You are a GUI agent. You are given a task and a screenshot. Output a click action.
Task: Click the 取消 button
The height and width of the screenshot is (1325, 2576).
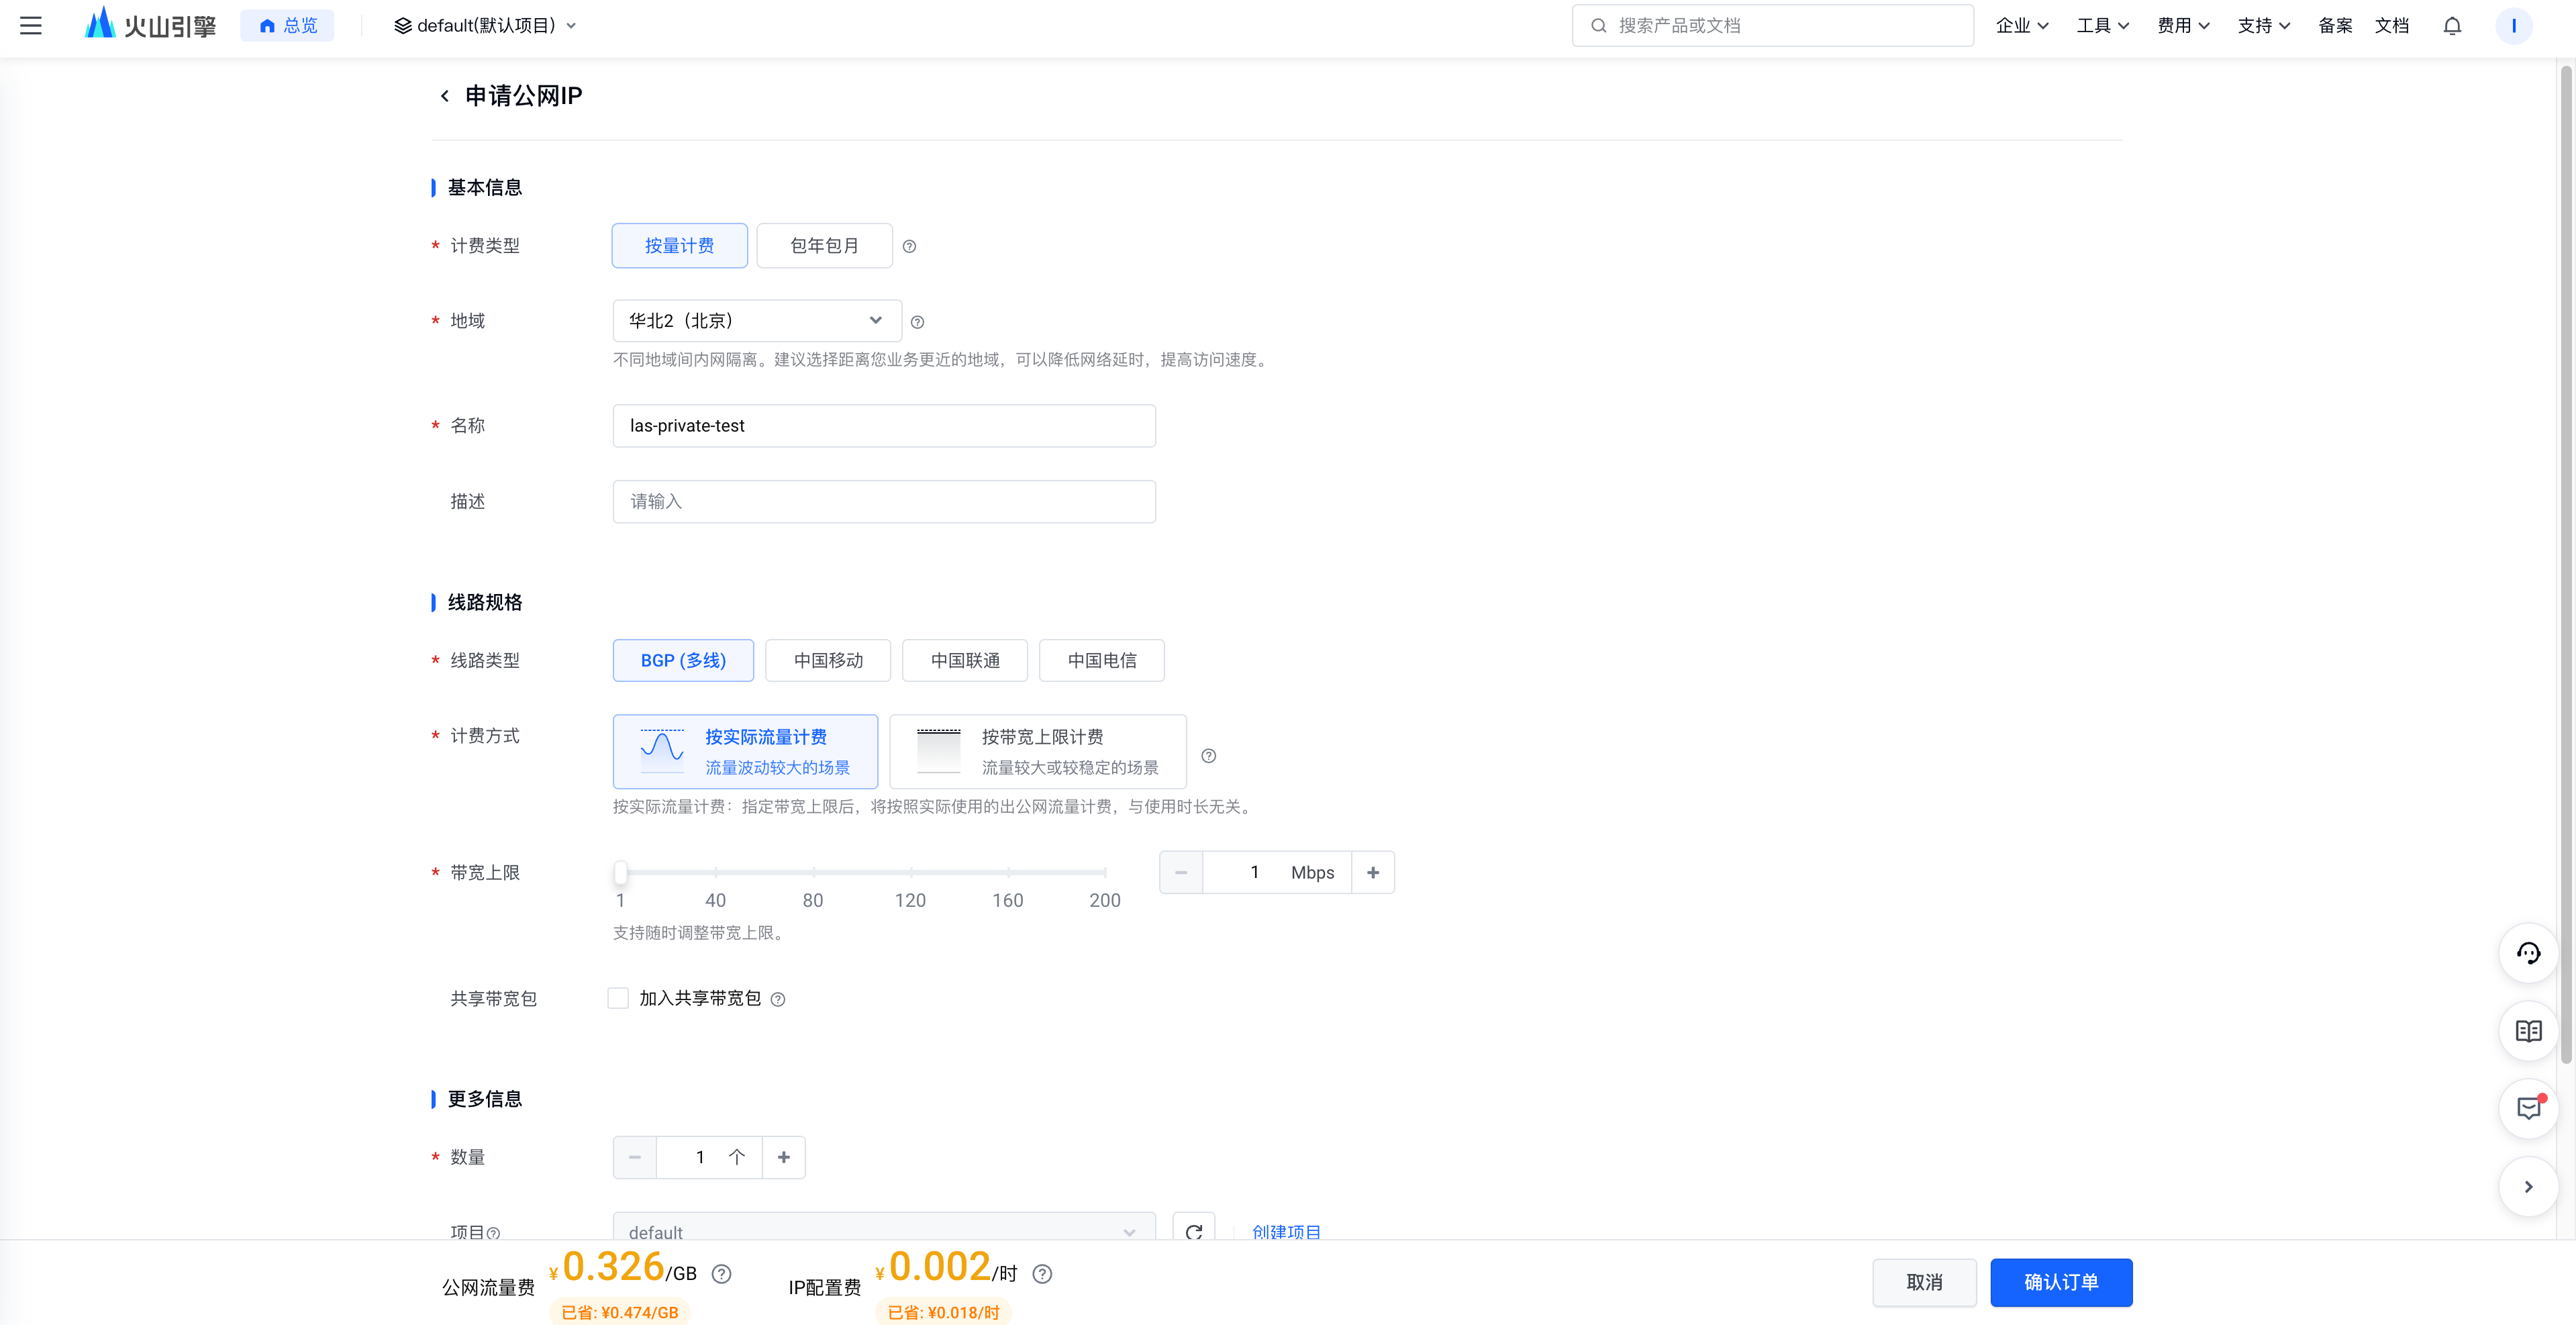pos(1924,1283)
